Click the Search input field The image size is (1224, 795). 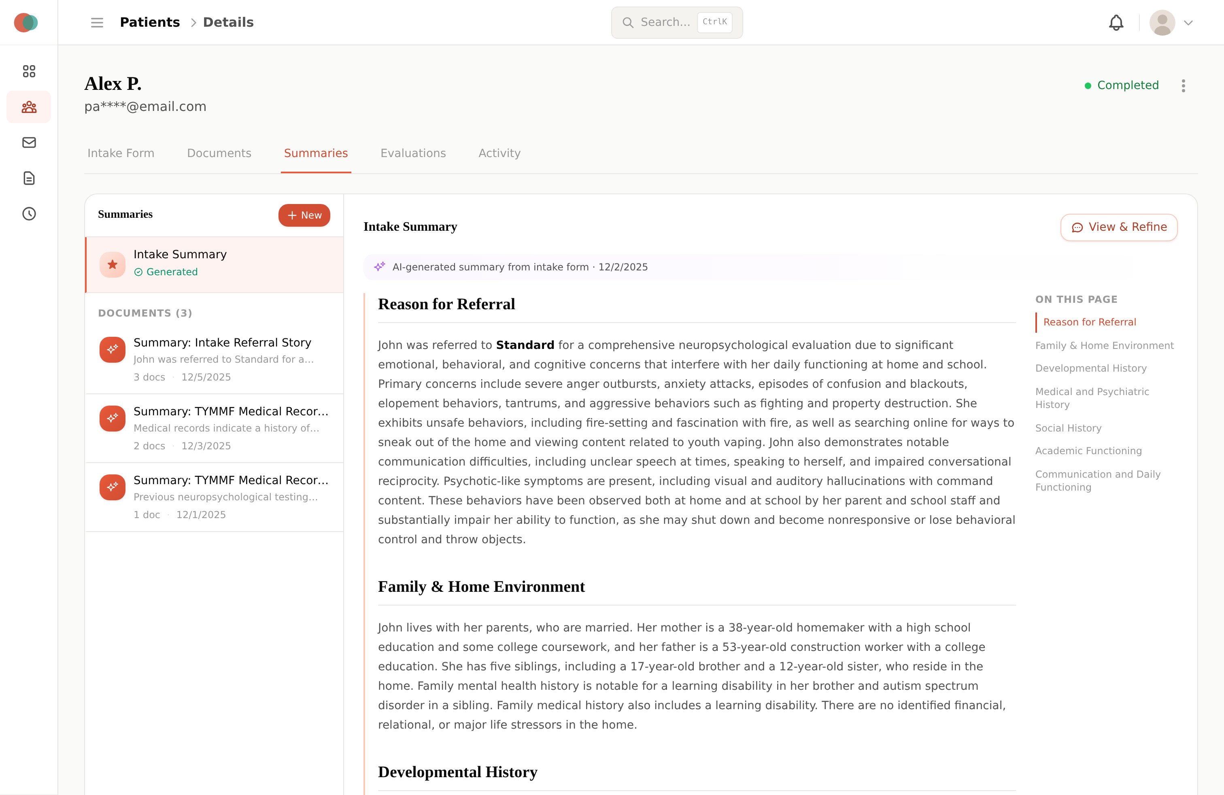665,23
